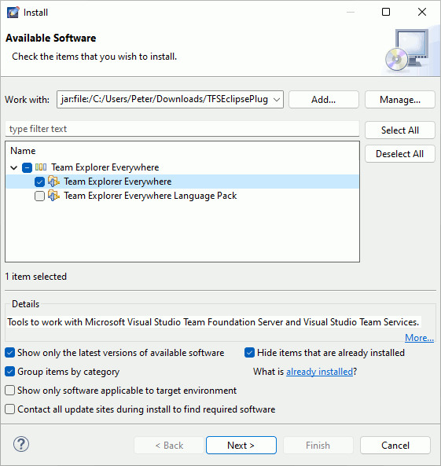Collapse the Team Explorer Everywhere category
This screenshot has height=466, width=441.
click(x=13, y=167)
